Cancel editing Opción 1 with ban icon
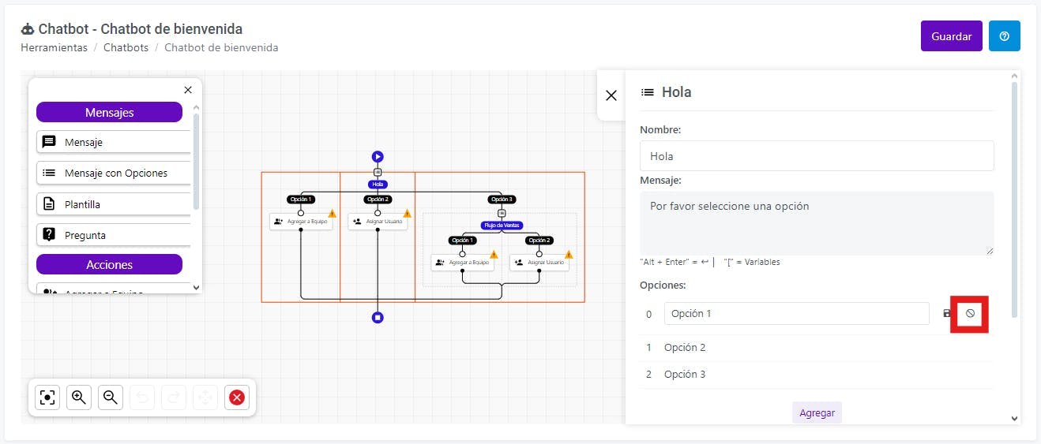Screen dimensions: 1041x444 click(970, 313)
